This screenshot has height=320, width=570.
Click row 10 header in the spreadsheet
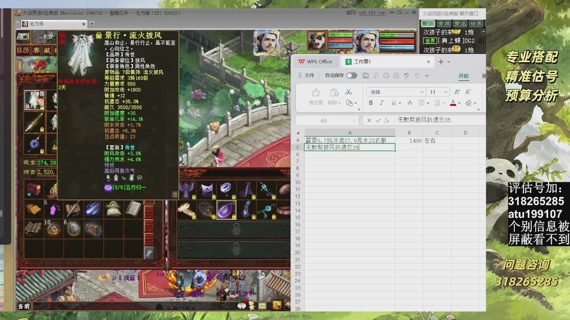(x=297, y=182)
